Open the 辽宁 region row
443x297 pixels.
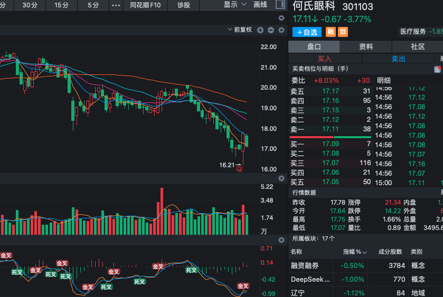tap(365, 292)
